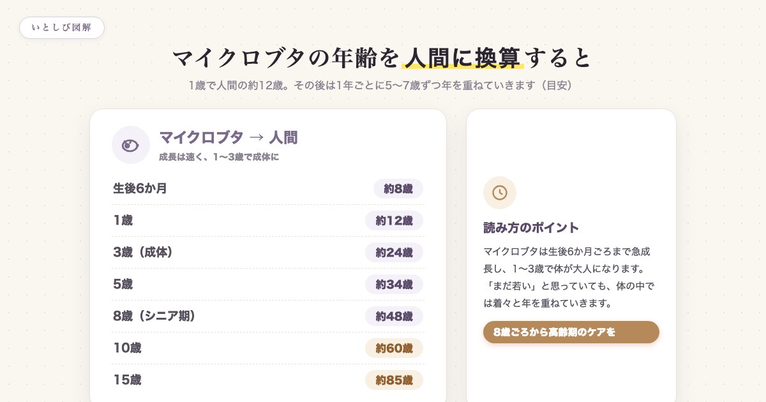Click the clock icon above 読み方のポイント
Viewport: 766px width, 402px height.
500,193
